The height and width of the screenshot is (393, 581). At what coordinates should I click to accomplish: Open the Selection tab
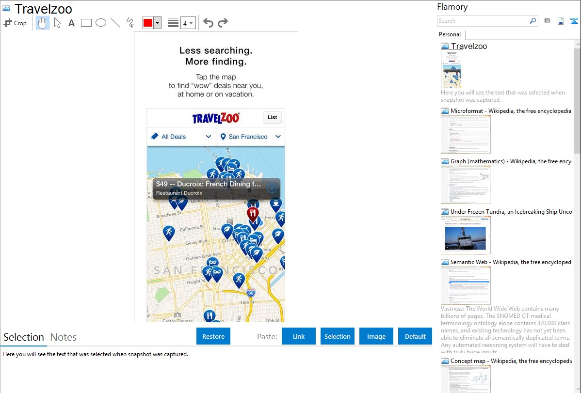coord(24,337)
